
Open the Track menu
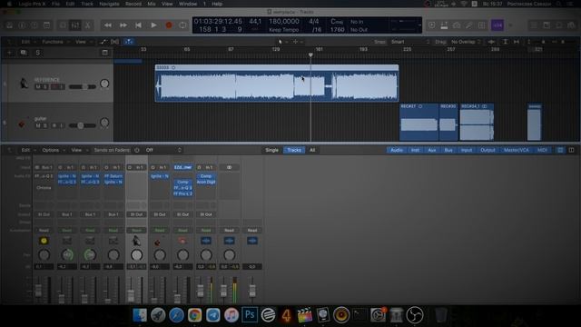click(x=87, y=4)
